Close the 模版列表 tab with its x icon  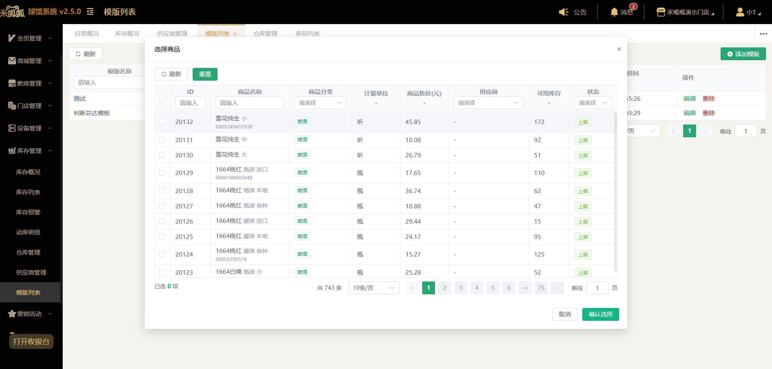(235, 34)
